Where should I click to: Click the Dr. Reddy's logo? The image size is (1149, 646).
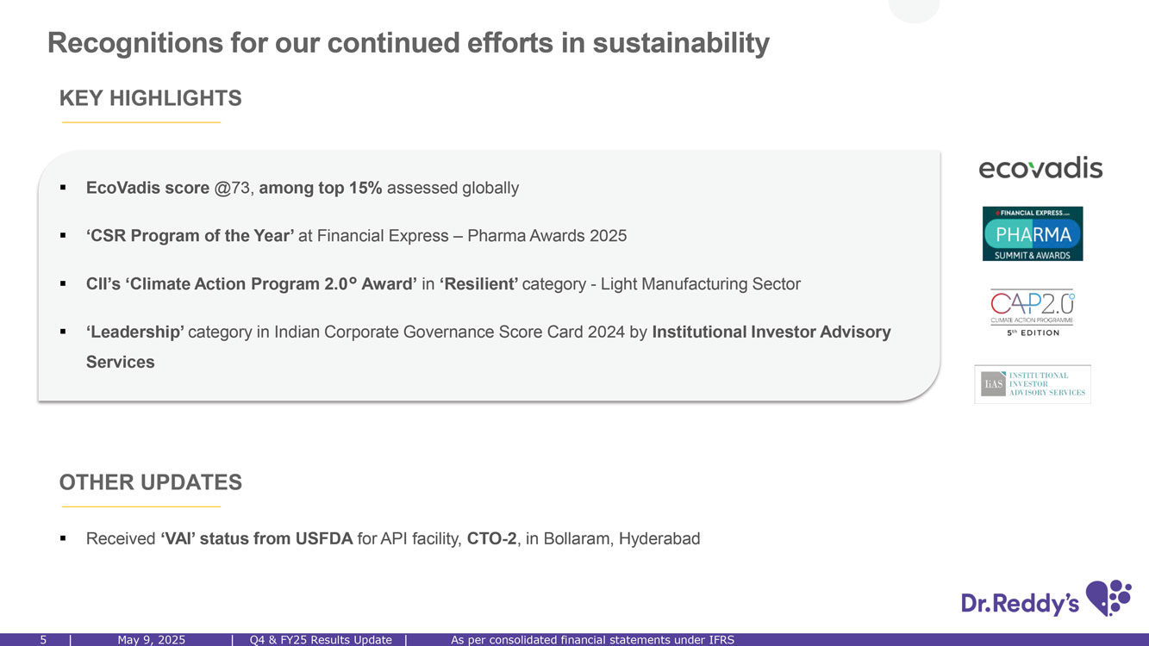point(1046,599)
